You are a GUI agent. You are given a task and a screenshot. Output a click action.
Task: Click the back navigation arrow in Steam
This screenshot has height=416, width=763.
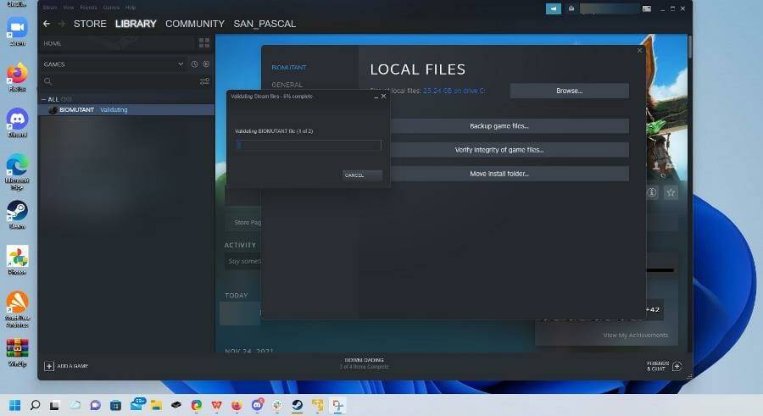(x=47, y=24)
